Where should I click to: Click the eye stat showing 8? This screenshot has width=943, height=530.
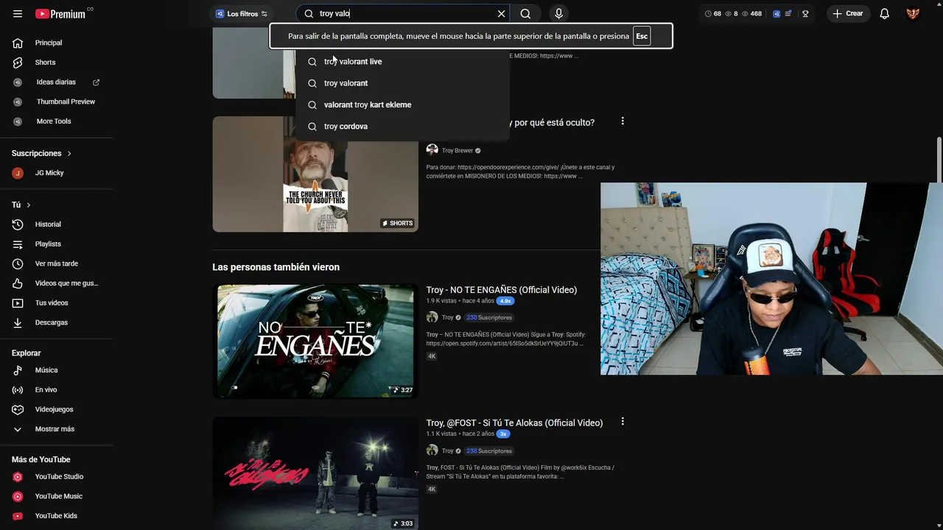click(x=732, y=13)
